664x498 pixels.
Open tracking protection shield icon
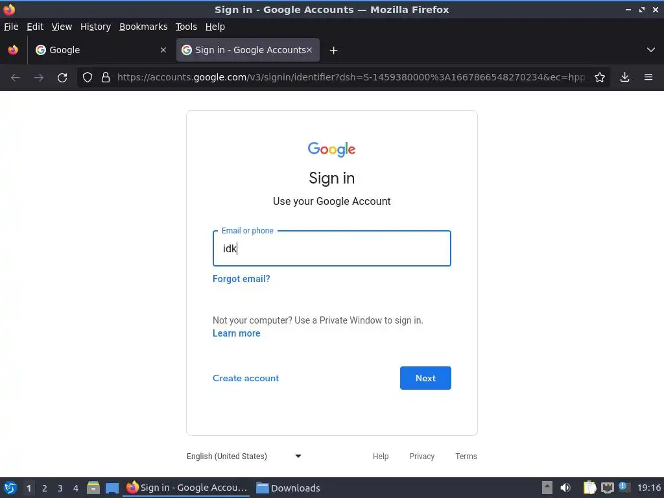coord(88,77)
